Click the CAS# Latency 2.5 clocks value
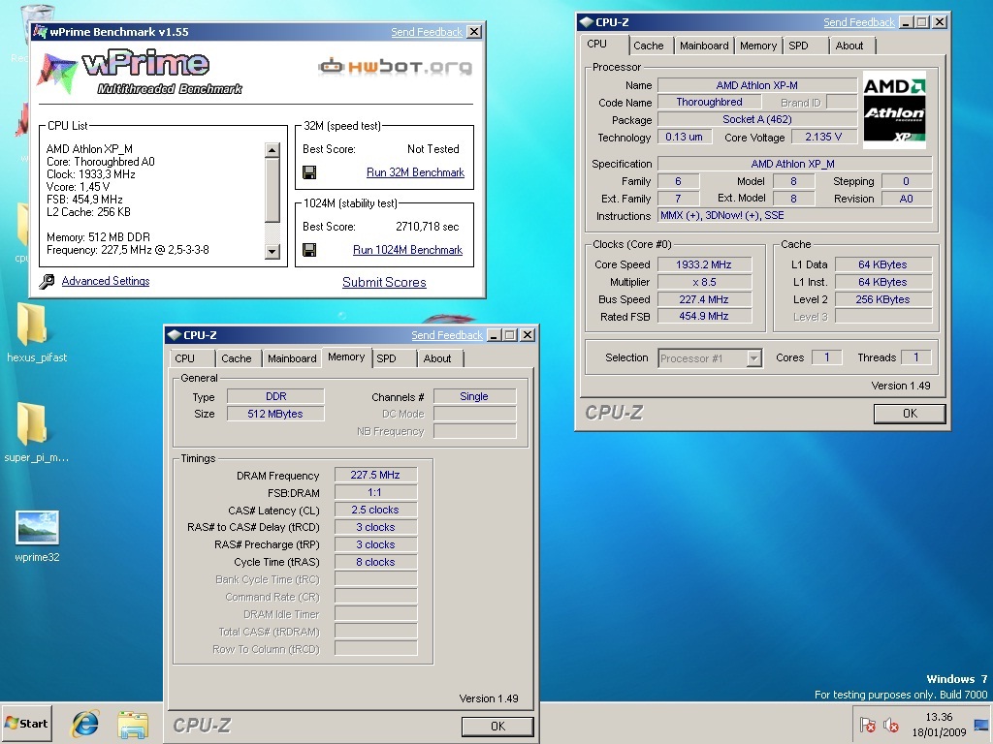993x744 pixels. 375,510
